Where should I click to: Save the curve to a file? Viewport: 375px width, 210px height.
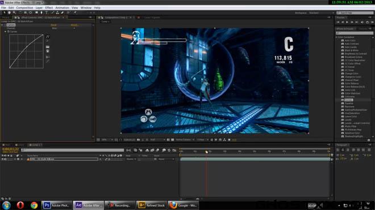coord(48,52)
